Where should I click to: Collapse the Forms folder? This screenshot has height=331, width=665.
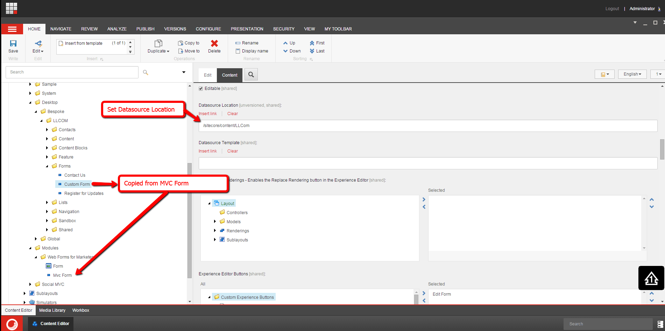(47, 166)
